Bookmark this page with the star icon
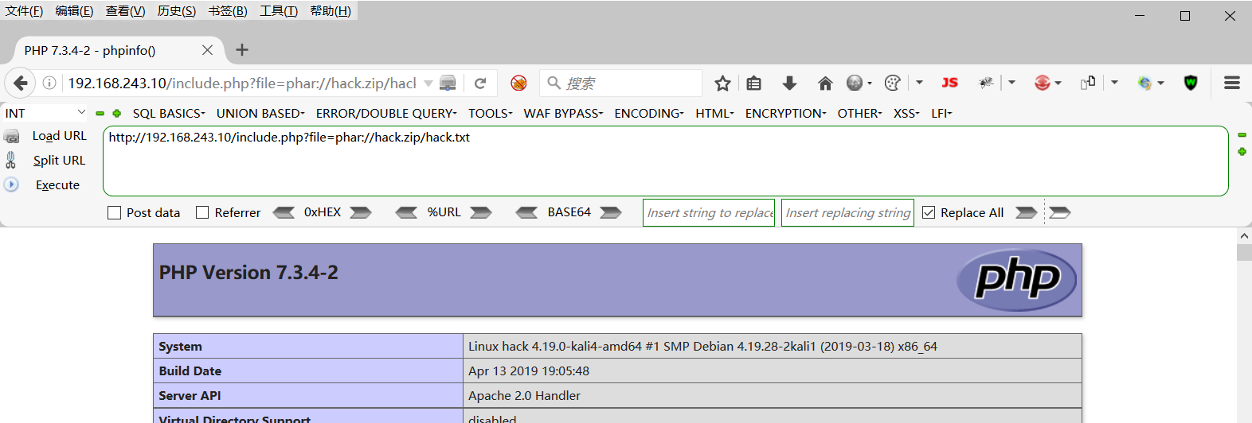1252x423 pixels. coord(722,83)
